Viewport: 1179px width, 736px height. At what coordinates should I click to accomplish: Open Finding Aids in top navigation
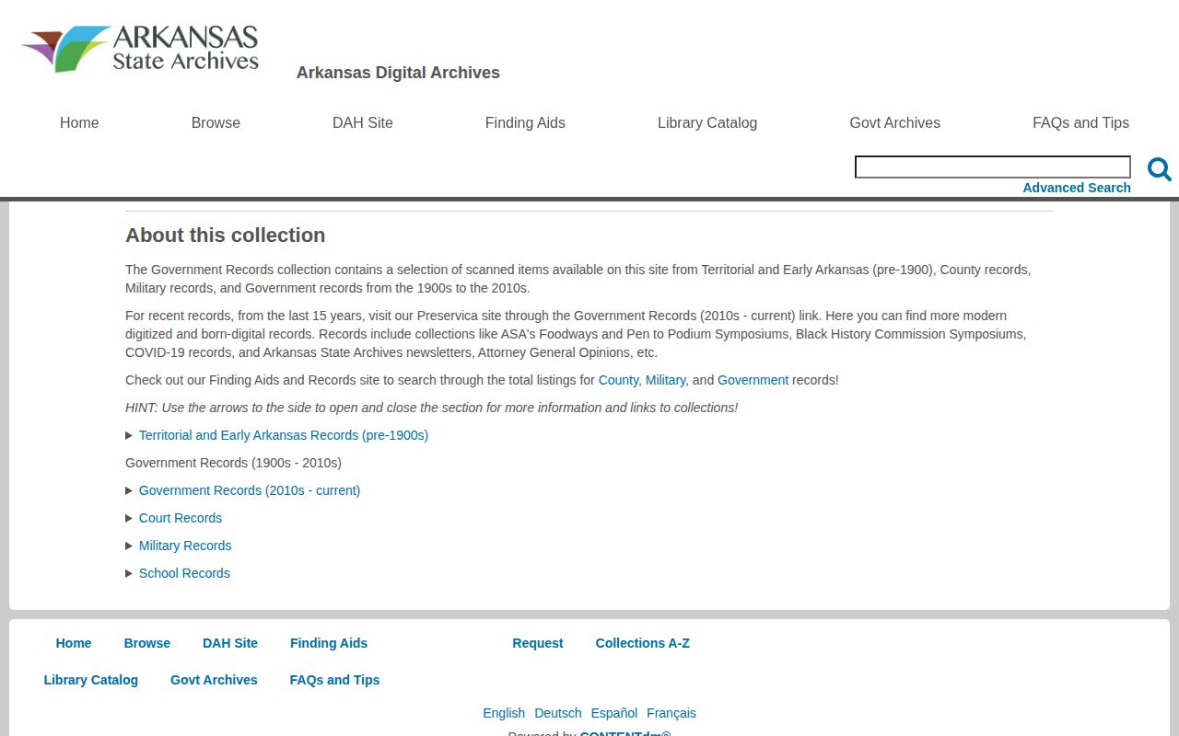click(x=525, y=122)
